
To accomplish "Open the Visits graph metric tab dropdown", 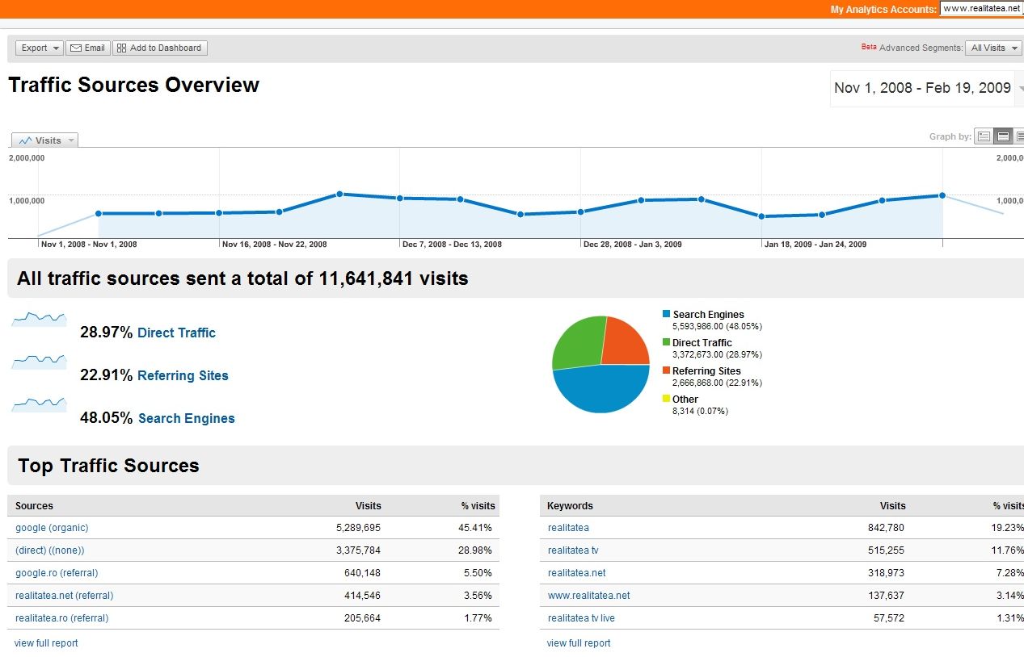I will coord(71,140).
